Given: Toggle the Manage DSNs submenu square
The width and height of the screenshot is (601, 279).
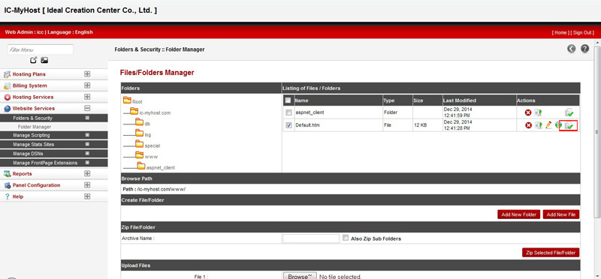Looking at the screenshot, I should pyautogui.click(x=87, y=154).
